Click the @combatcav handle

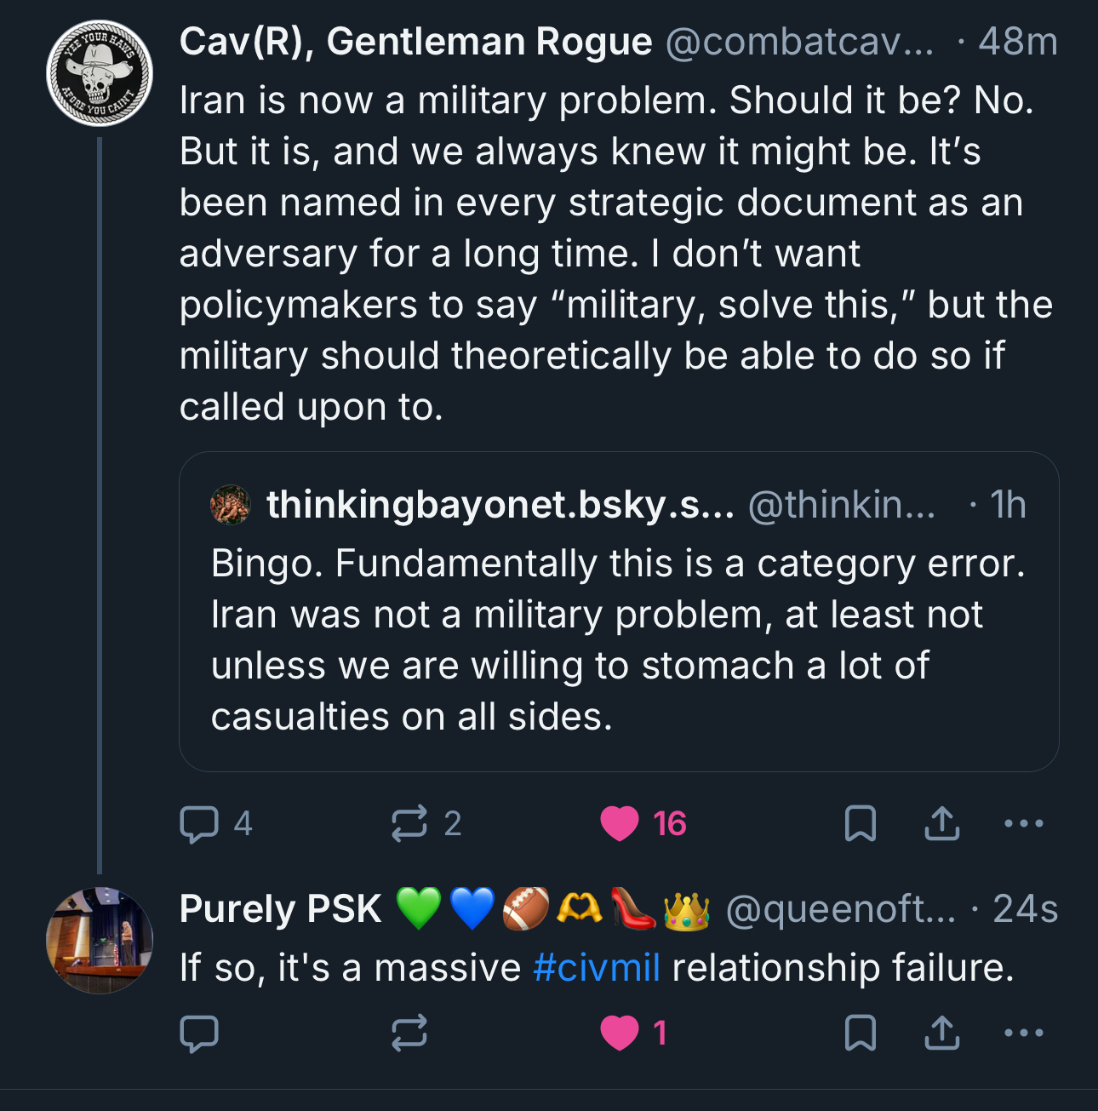point(798,42)
